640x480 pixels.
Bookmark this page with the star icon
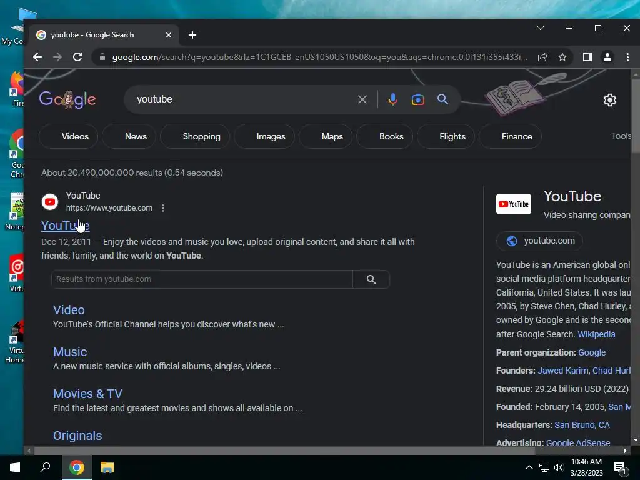[562, 57]
